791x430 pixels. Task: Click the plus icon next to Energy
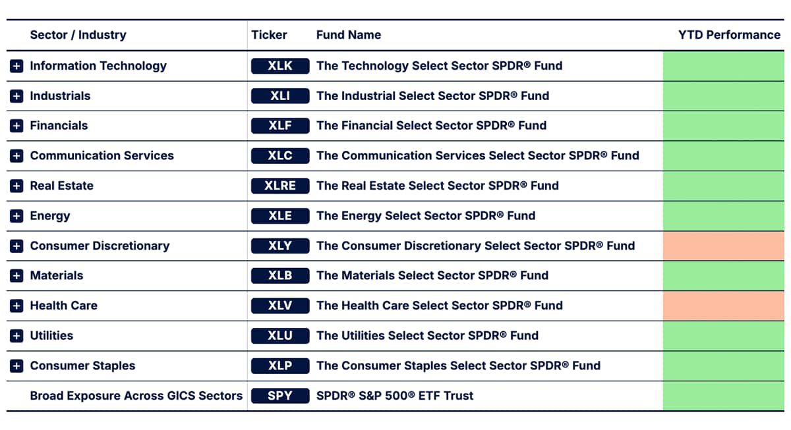point(17,216)
